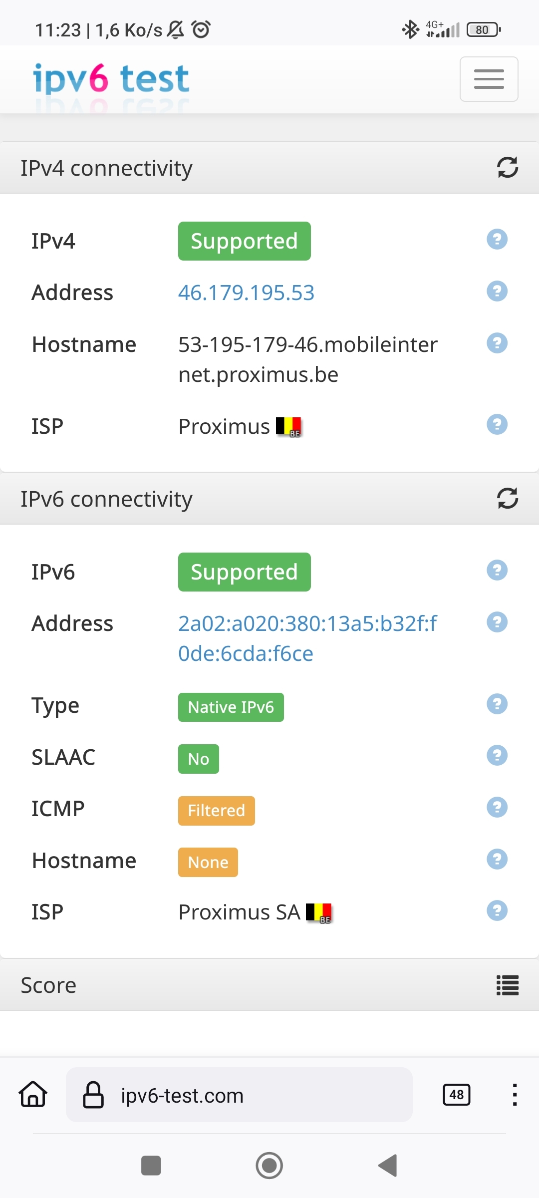The height and width of the screenshot is (1198, 539).
Task: Tap the Score list icon
Action: point(507,985)
